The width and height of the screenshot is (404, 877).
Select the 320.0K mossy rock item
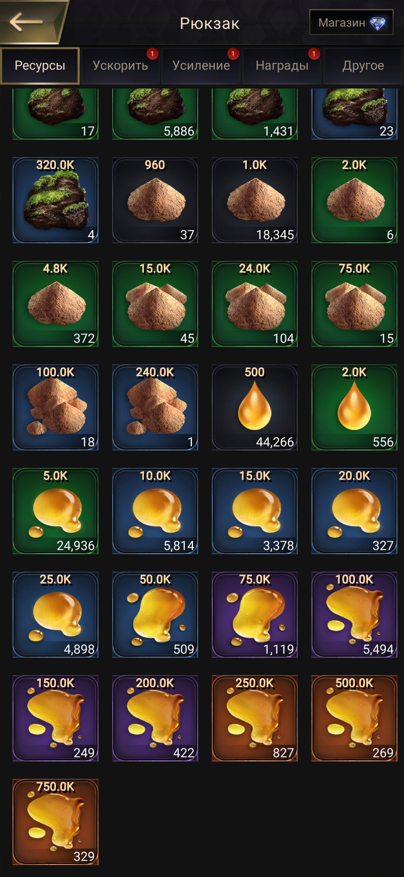click(55, 200)
